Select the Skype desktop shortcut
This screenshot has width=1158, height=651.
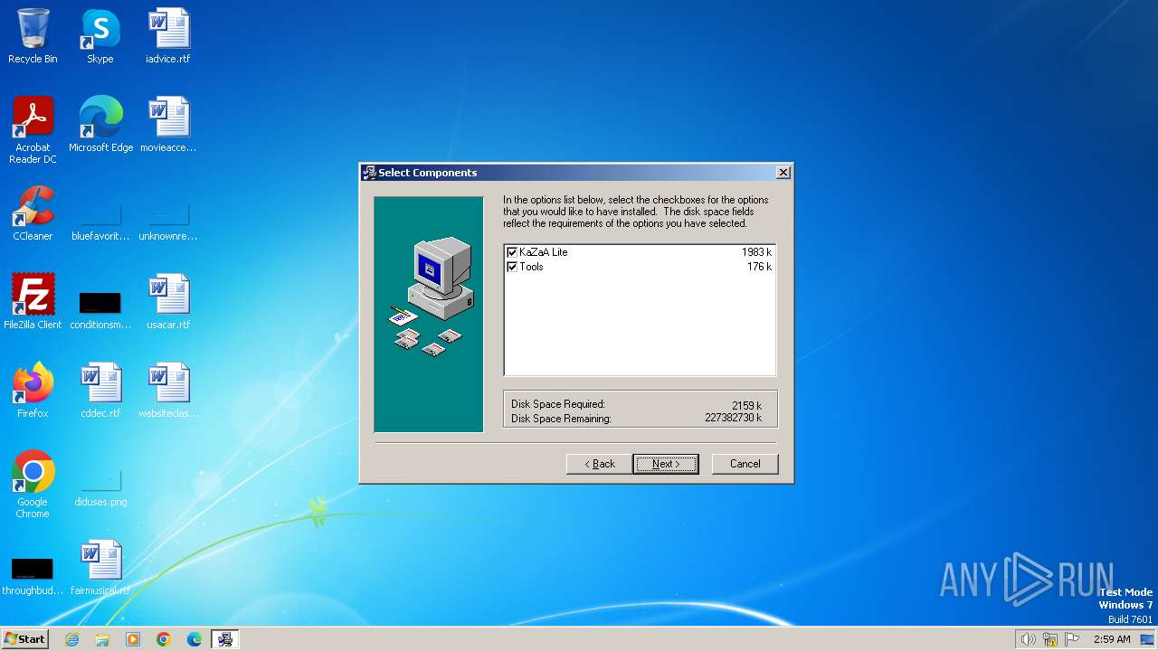[100, 36]
